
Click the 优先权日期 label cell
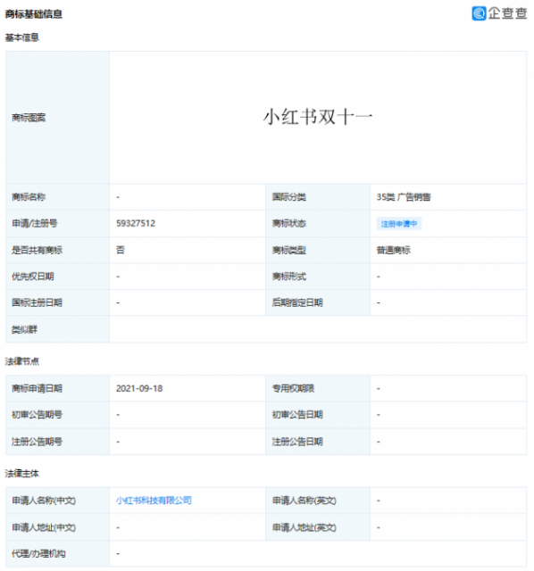57,277
